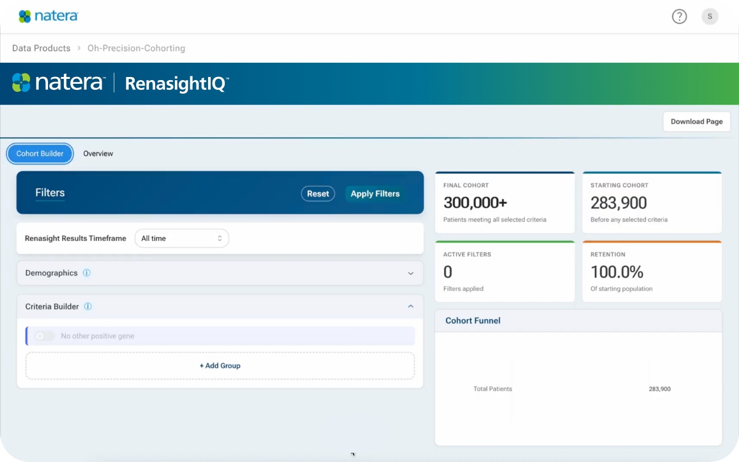This screenshot has height=462, width=739.
Task: Click the "Filters applied" caption
Action: point(463,288)
